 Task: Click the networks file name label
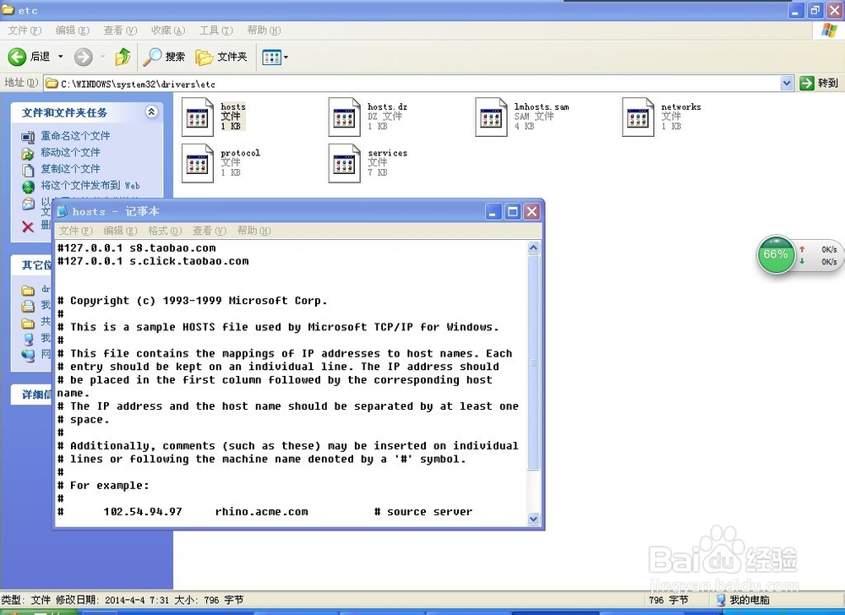tap(681, 106)
